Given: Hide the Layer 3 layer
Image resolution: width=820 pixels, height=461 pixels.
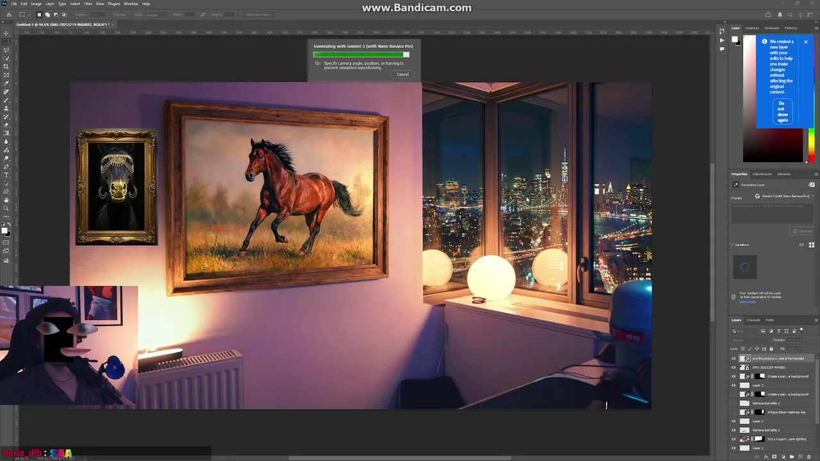Looking at the screenshot, I should point(734,385).
